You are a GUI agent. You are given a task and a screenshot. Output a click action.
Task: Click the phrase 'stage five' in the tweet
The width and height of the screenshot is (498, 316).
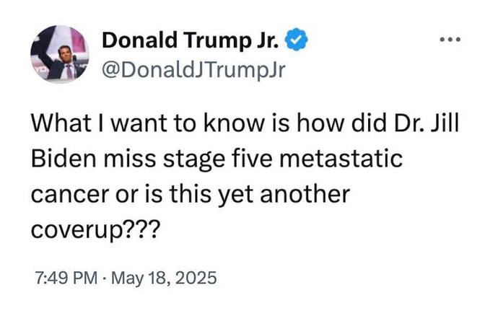218,159
